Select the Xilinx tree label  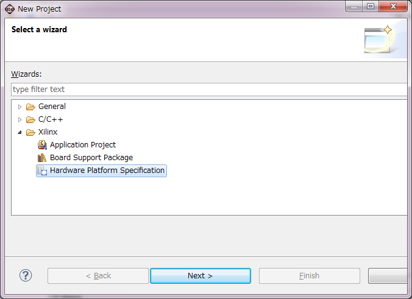[x=48, y=132]
